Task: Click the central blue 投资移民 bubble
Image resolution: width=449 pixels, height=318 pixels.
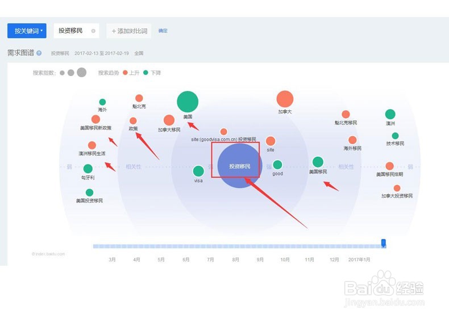Action: tap(239, 166)
